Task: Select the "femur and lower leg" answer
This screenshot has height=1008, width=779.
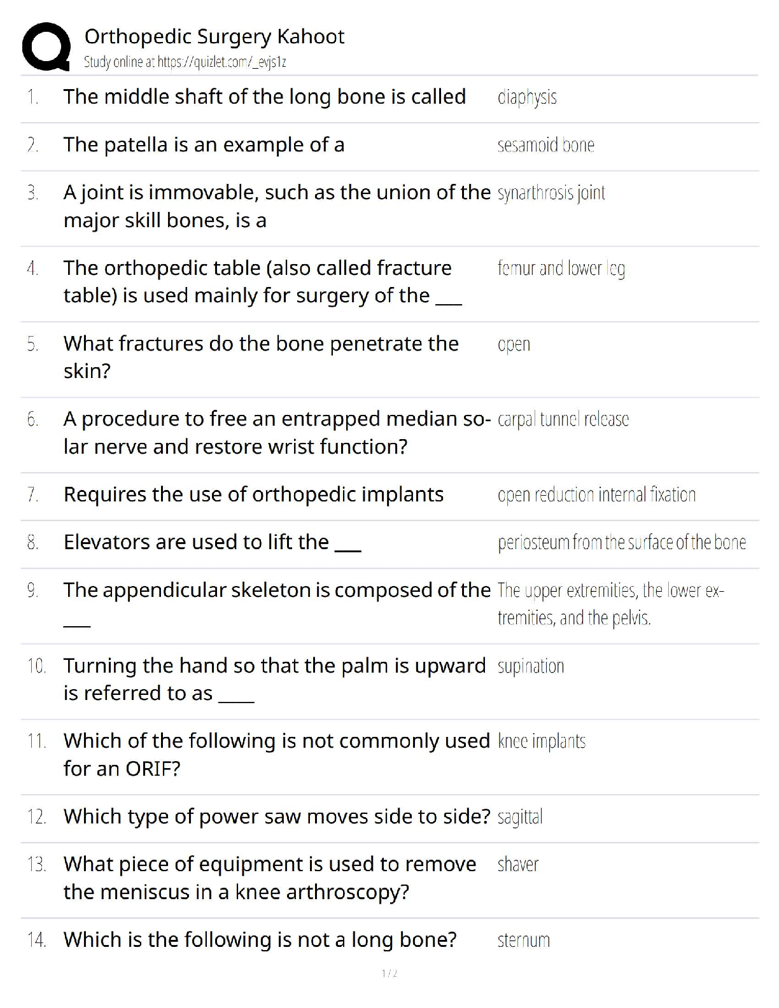Action: click(561, 269)
